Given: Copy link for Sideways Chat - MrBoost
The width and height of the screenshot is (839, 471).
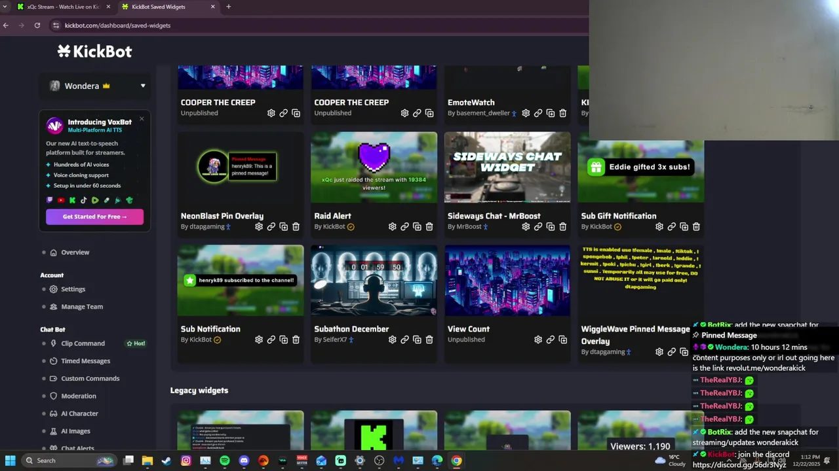Looking at the screenshot, I should point(538,226).
